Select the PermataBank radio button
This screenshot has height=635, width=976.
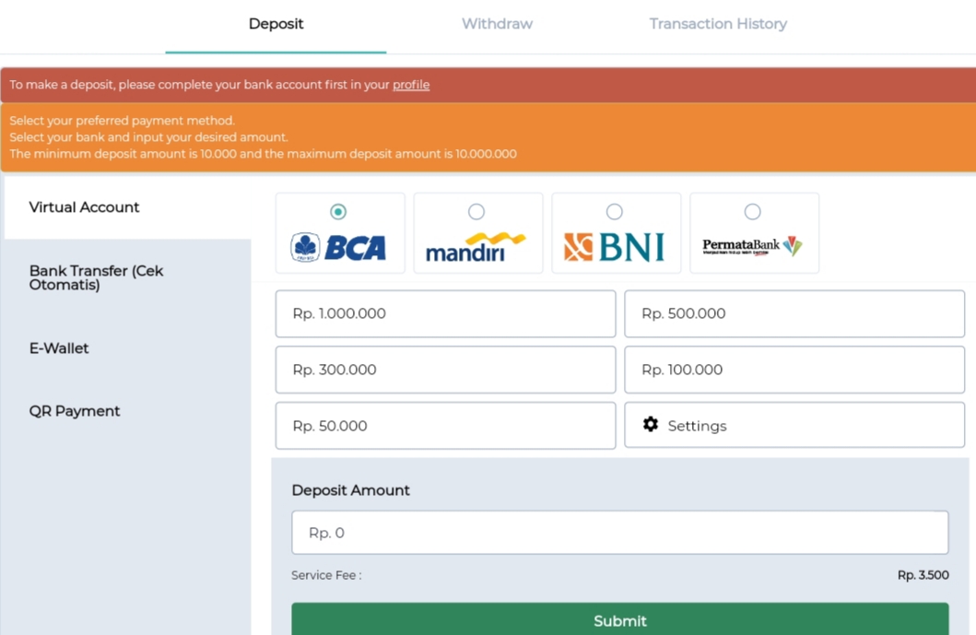[753, 212]
